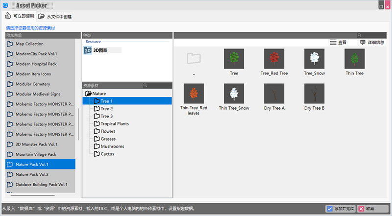Image resolution: width=392 pixels, height=216 pixels.
Task: Open the Mushrooms folder in tree
Action: click(112, 146)
